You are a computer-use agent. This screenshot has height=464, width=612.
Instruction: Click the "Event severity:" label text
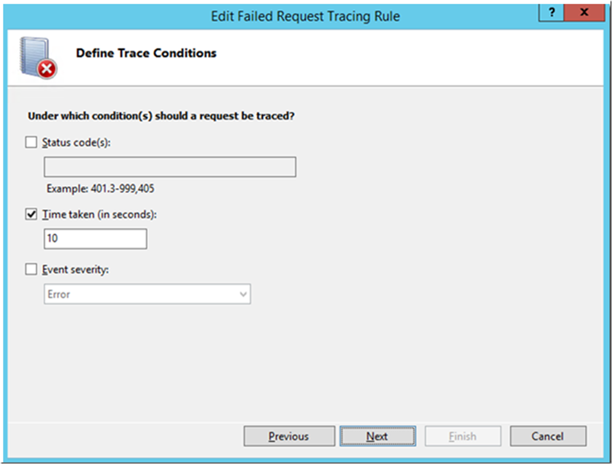click(76, 270)
